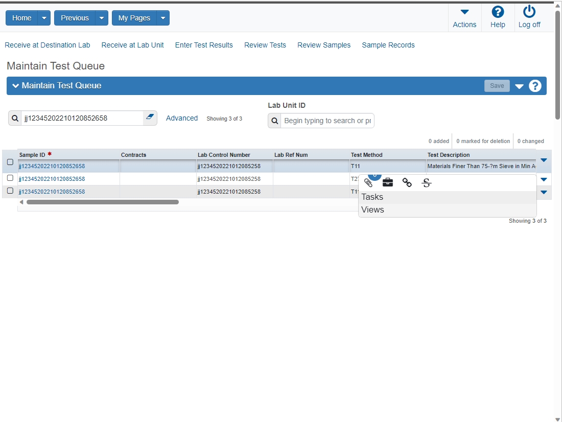Image resolution: width=562 pixels, height=422 pixels.
Task: Click the Save button
Action: pyautogui.click(x=497, y=86)
